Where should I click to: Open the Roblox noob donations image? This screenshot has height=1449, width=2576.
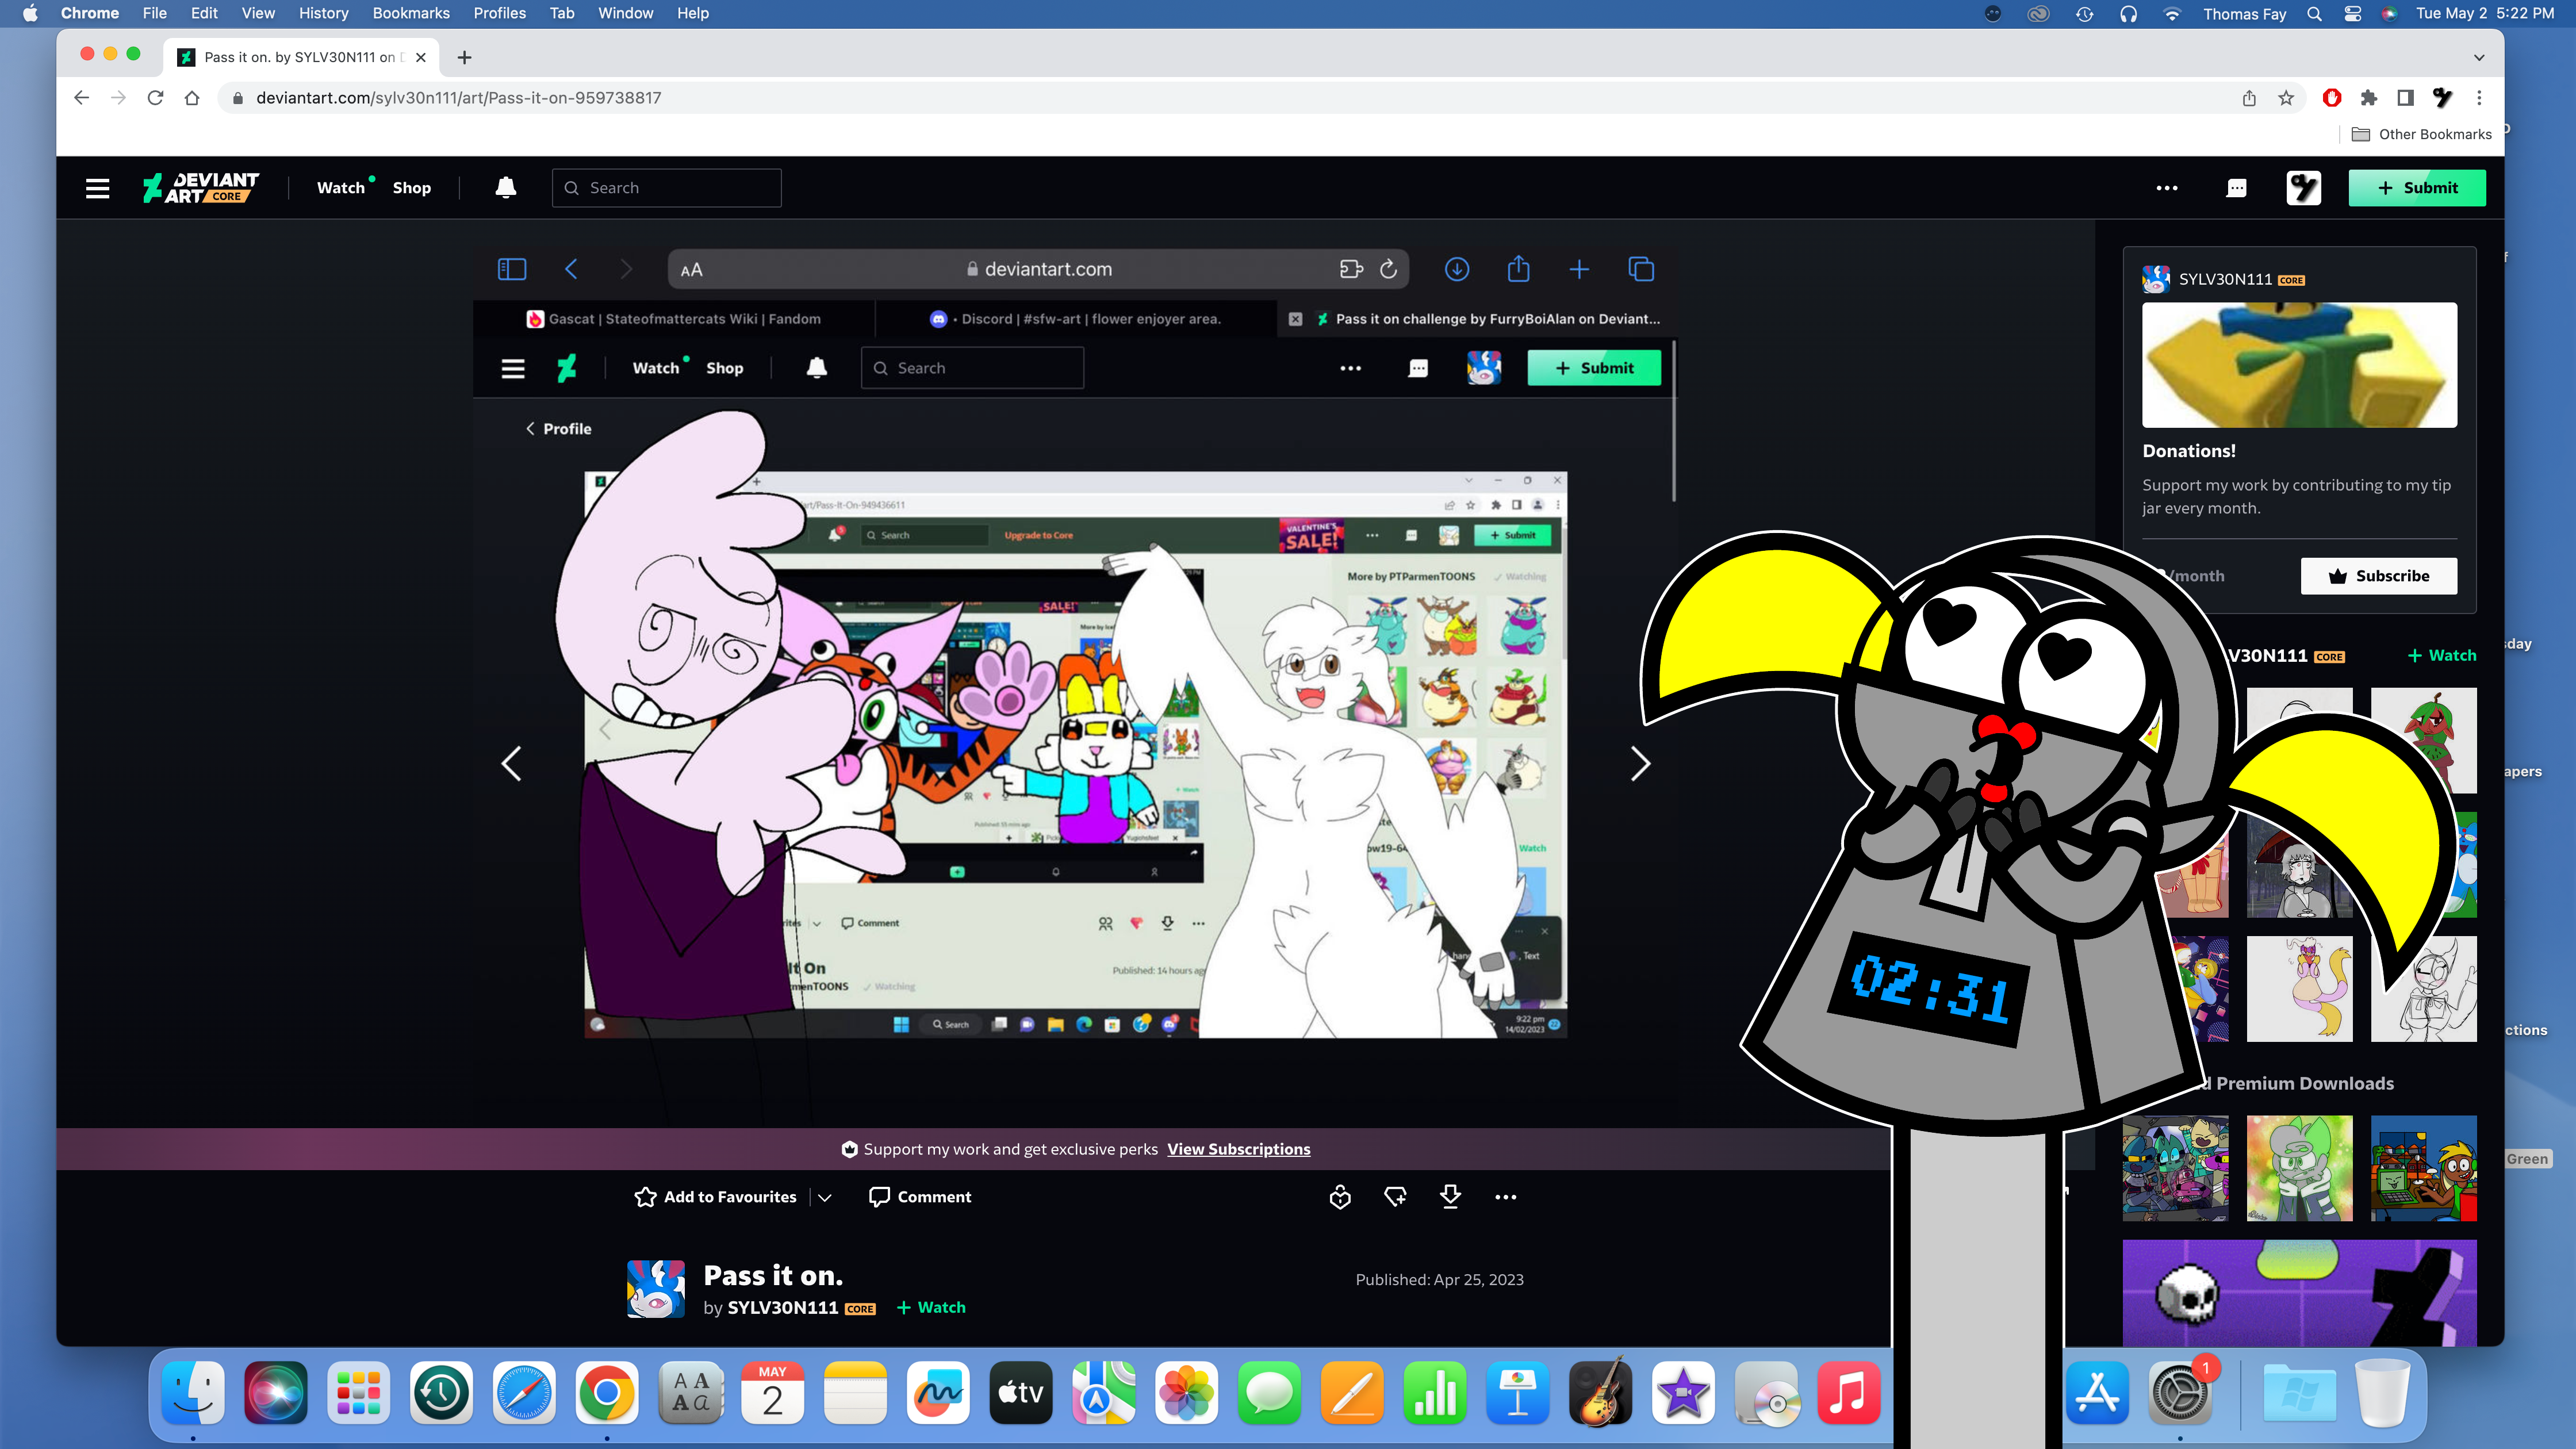pyautogui.click(x=2299, y=365)
